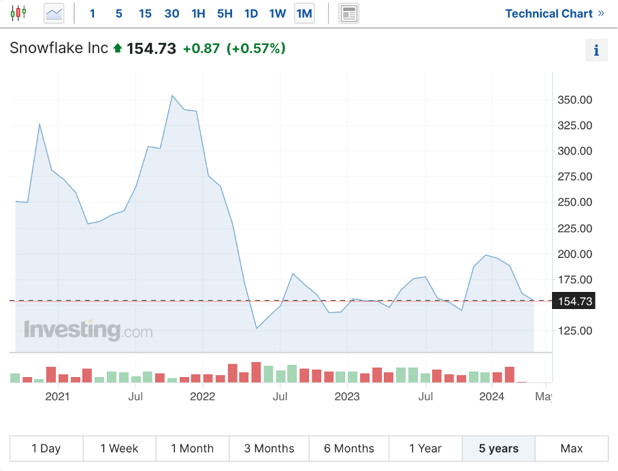The image size is (618, 471).
Task: Click the 154.73 price axis label
Action: (574, 301)
